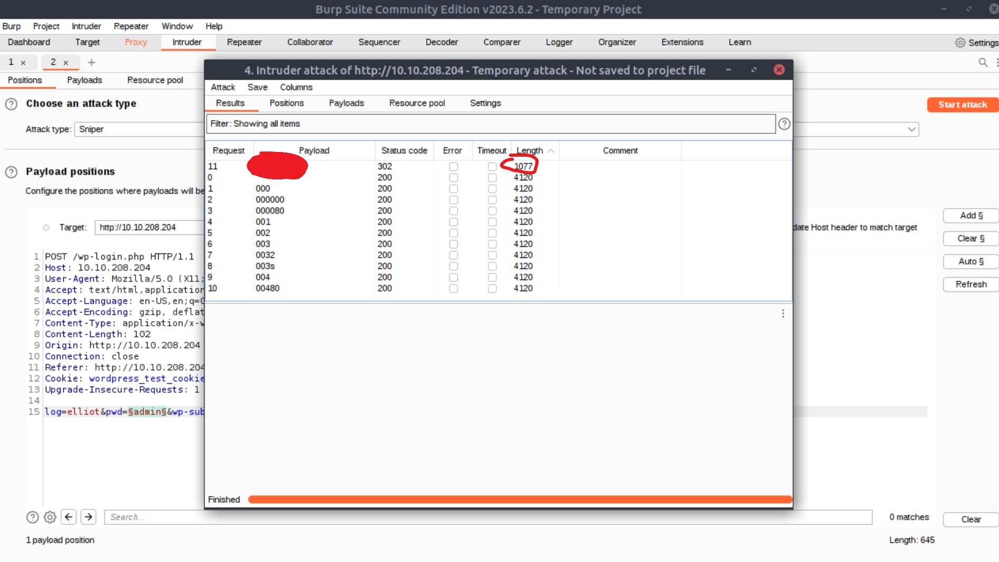Screen dimensions: 999x562
Task: Toggle Timeout checkbox for payload 001 row
Action: tap(492, 222)
